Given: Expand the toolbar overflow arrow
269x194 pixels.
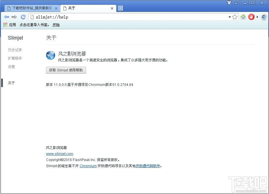Looking at the screenshot, I should pos(257,17).
